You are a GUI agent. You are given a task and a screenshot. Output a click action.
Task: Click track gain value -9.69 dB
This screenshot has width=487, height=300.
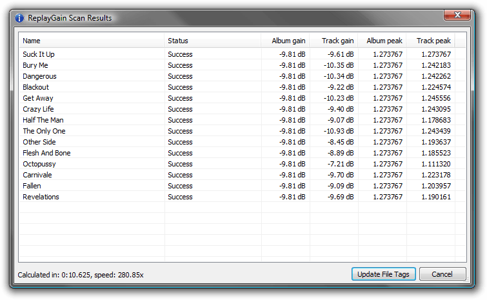(341, 197)
